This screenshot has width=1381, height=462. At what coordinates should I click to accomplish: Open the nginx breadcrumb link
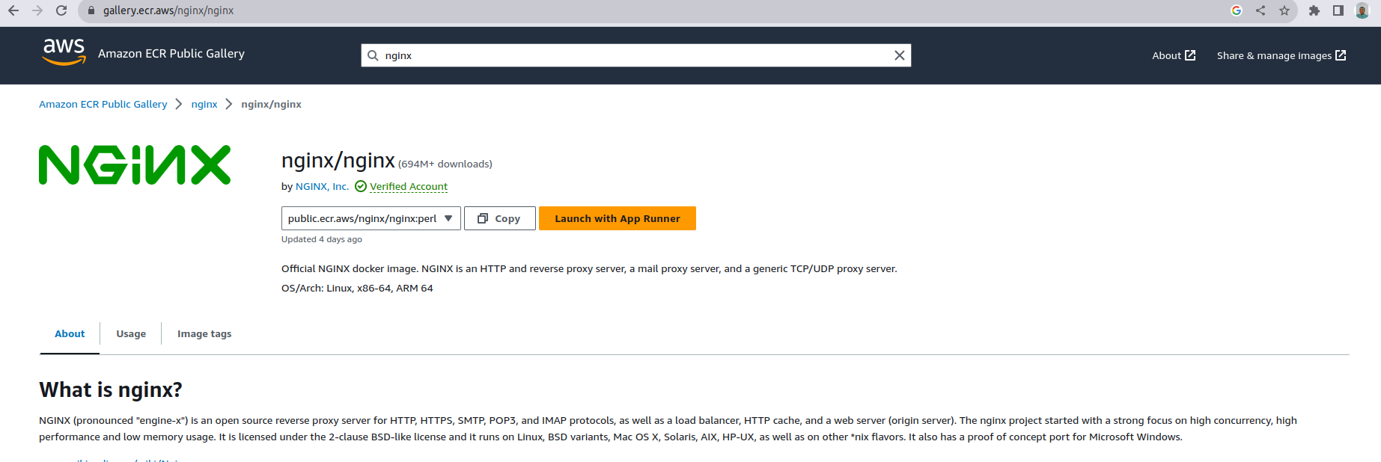tap(204, 104)
